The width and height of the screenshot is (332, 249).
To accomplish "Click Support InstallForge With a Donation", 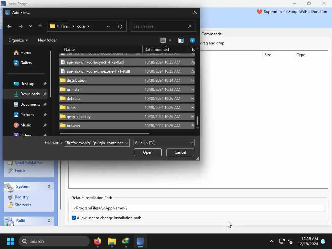I will point(292,12).
